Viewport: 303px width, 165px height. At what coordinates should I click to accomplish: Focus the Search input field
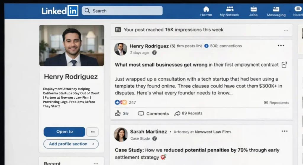122,11
